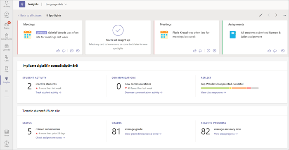The image size is (289, 150).
Task: Open Help in the left sidebar
Action: [x=7, y=144]
